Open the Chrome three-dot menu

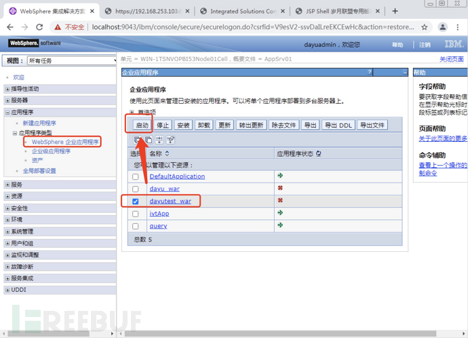coord(458,27)
